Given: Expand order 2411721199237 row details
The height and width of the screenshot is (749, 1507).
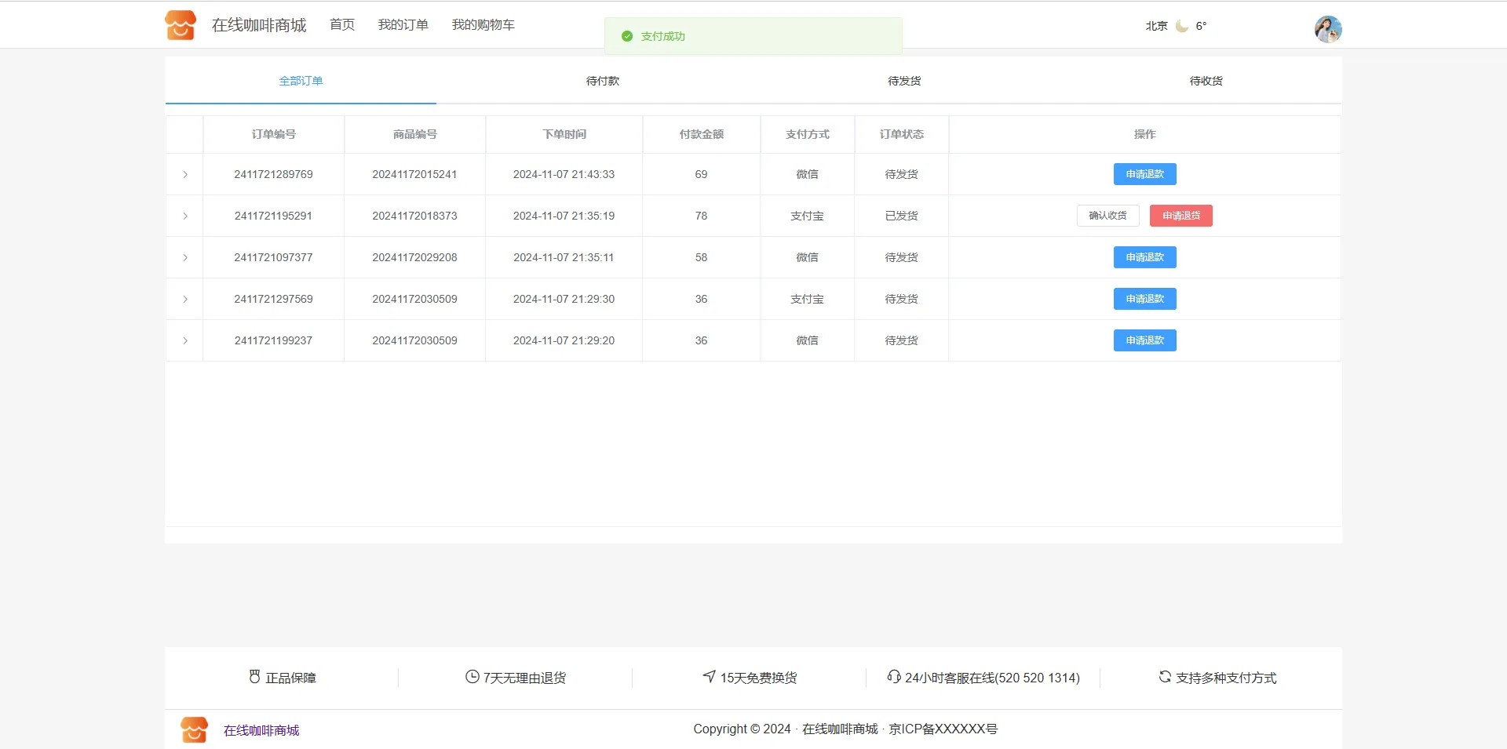Looking at the screenshot, I should coord(185,340).
